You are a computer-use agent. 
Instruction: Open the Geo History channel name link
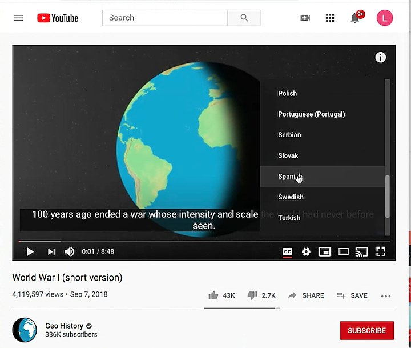[x=64, y=326]
